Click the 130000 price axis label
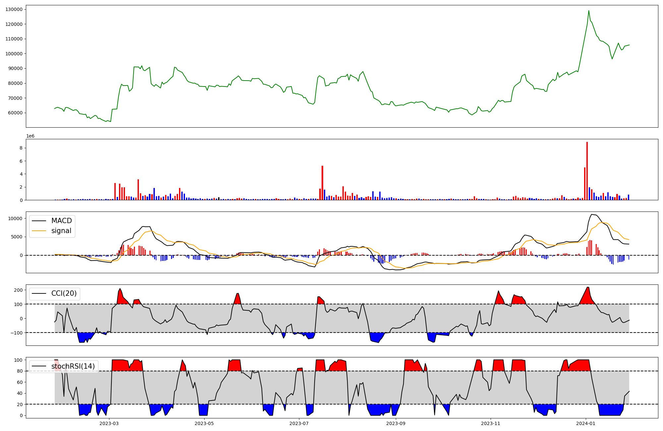Viewport: 663px width, 431px height. pyautogui.click(x=14, y=9)
